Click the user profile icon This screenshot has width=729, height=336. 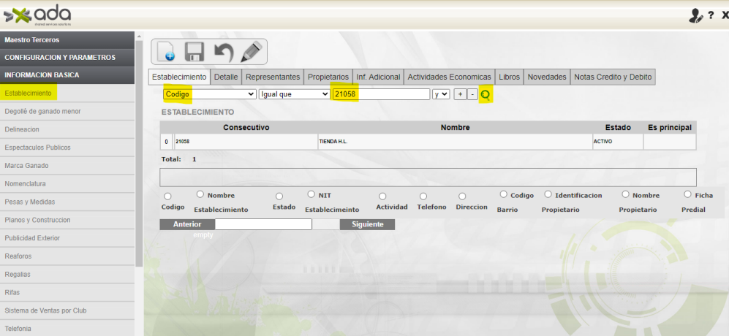click(695, 16)
